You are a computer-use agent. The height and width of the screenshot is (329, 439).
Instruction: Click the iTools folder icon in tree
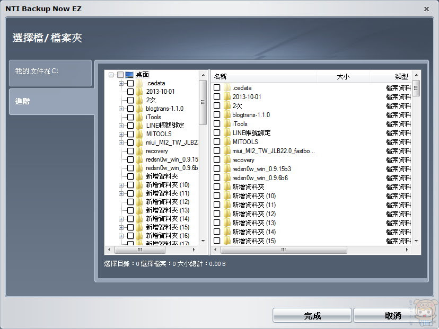click(x=139, y=117)
